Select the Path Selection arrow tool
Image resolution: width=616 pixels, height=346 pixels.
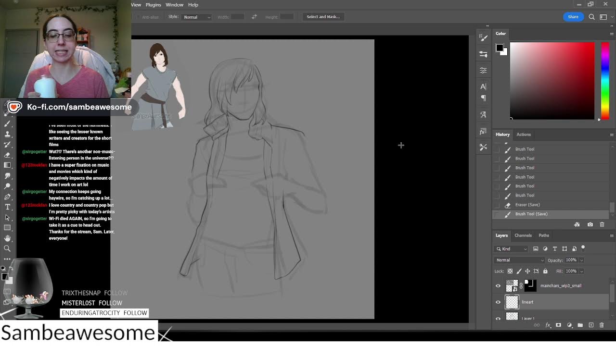(x=7, y=217)
